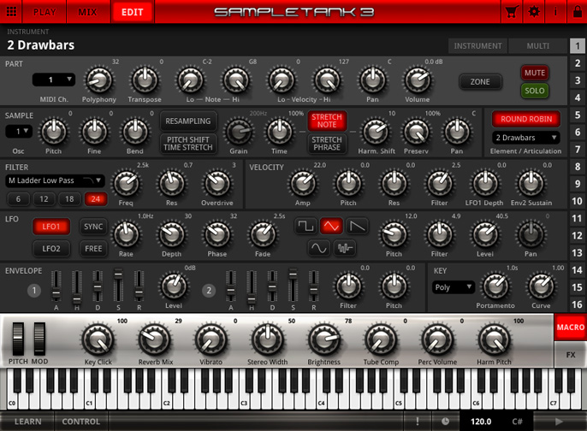The width and height of the screenshot is (587, 431).
Task: Open the MIDI Ch. dropdown
Action: point(54,80)
